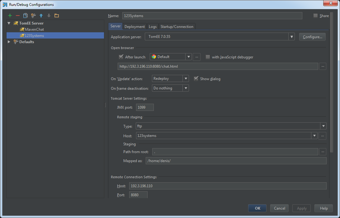The image size is (340, 218).
Task: Click the splitter handle between panels
Action: click(105, 105)
